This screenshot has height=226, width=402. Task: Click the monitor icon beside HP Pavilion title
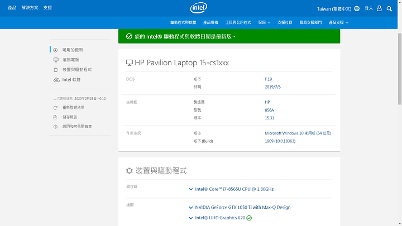129,62
